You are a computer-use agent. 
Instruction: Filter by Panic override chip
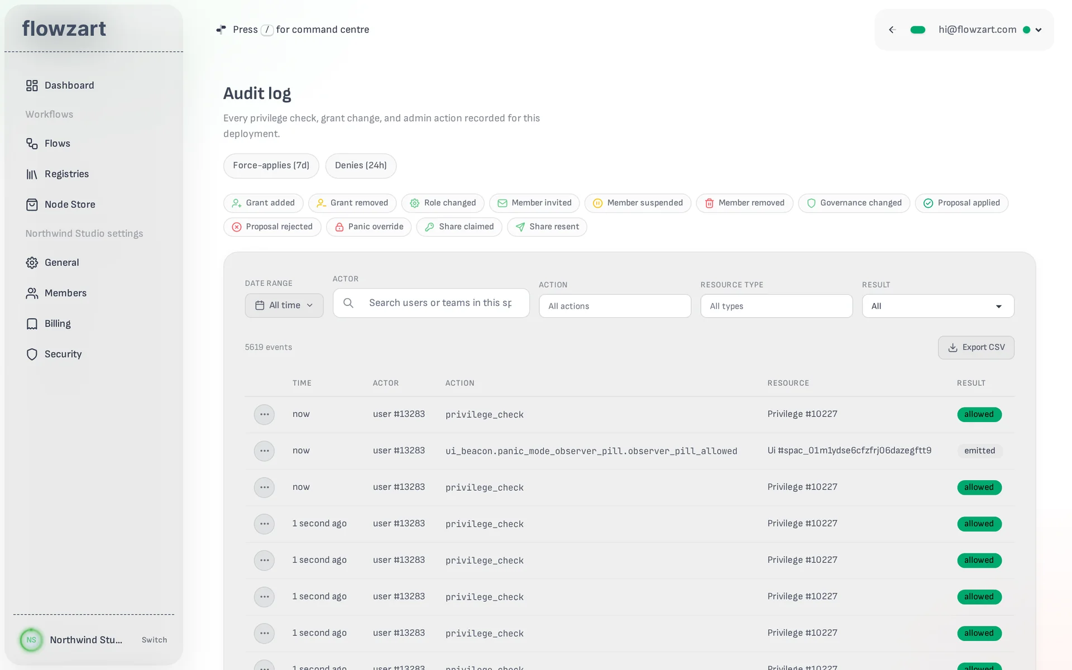coord(368,227)
